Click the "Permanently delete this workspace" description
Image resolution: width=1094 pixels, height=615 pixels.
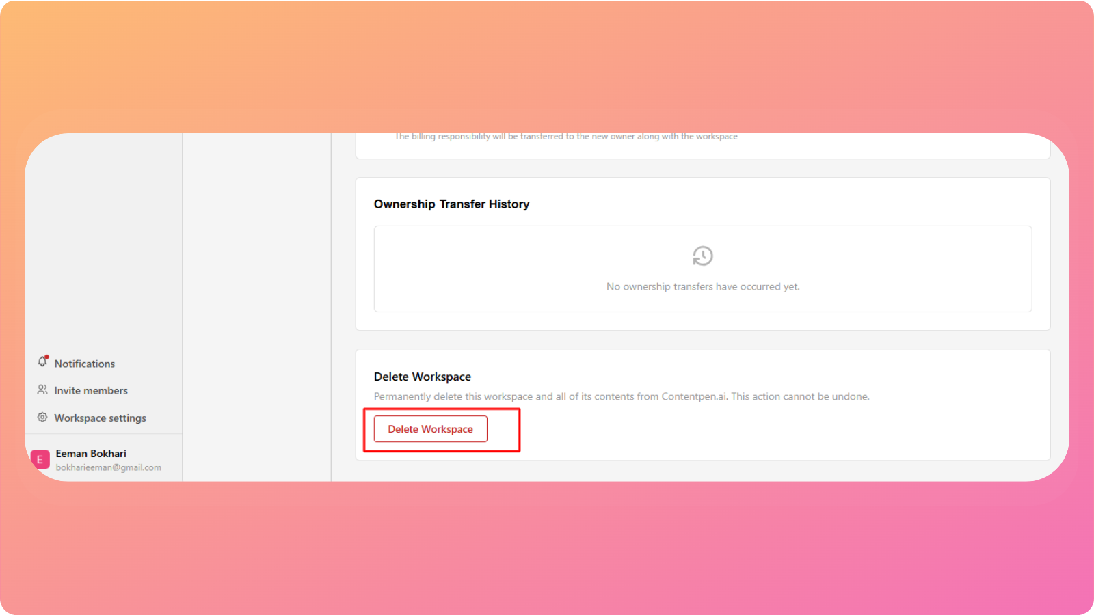(479, 396)
